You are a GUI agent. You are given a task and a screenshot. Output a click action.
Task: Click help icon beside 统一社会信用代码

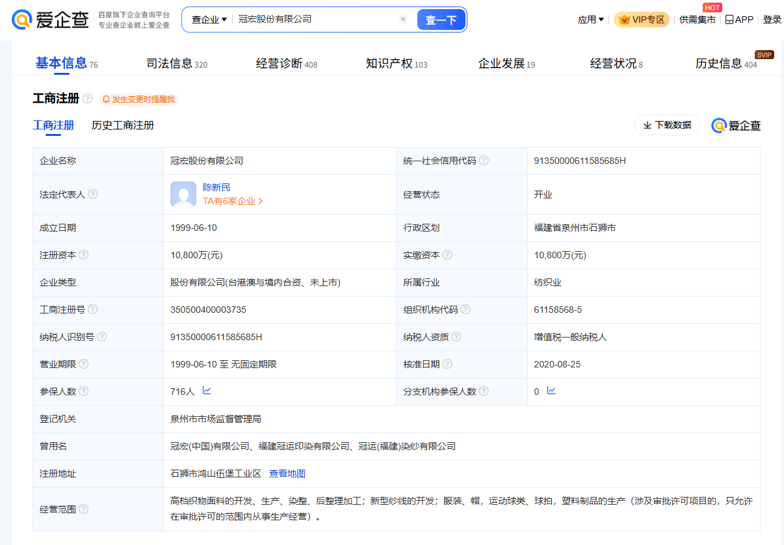[484, 161]
